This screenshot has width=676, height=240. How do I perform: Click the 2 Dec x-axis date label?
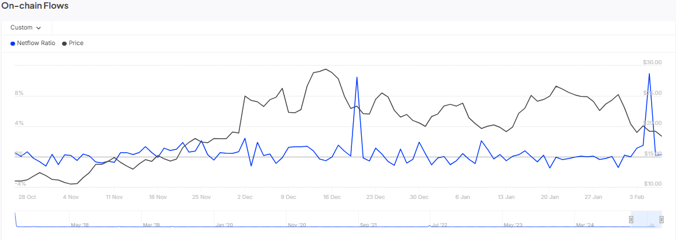(x=244, y=197)
